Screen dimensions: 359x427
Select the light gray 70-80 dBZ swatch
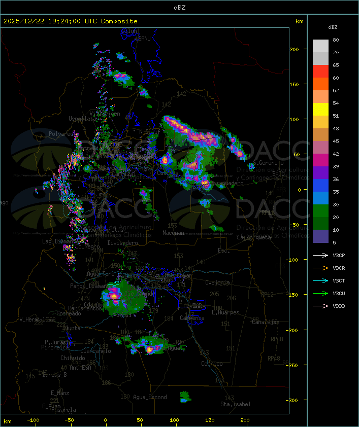pos(320,46)
